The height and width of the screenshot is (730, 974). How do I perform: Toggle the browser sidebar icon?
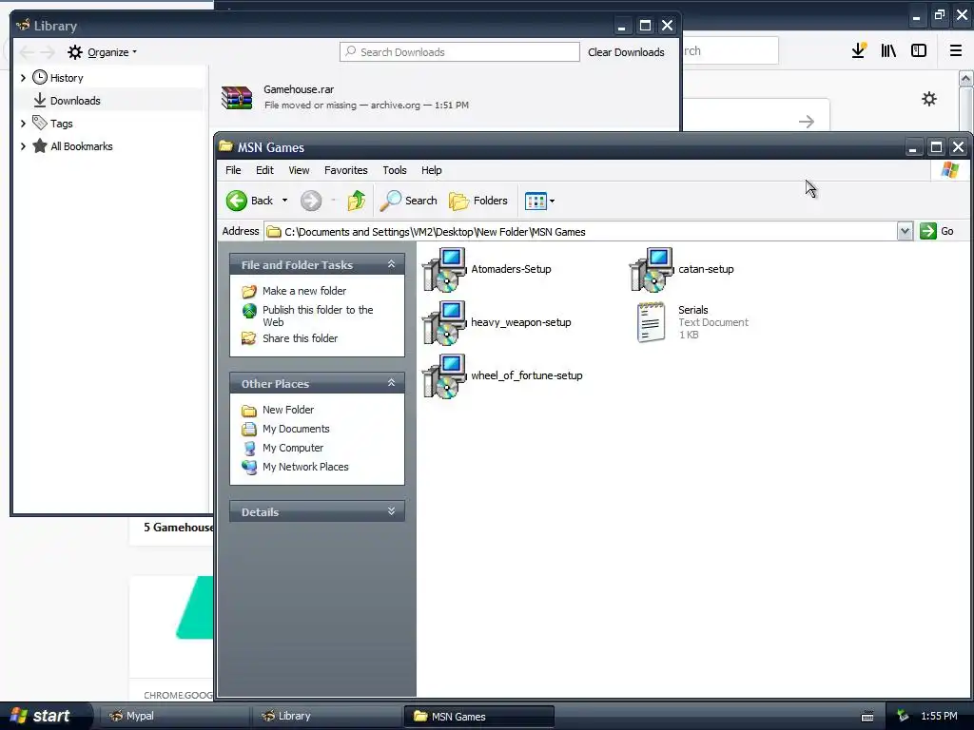tap(919, 51)
